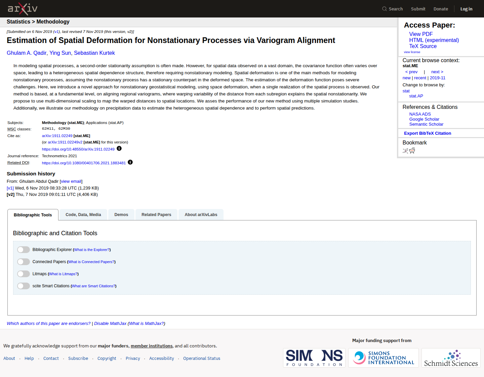Bookmark paper using Reddit icon
484x377 pixels.
(x=412, y=151)
